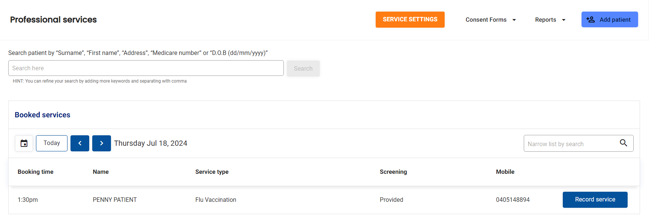Viewport: 649px width, 222px height.
Task: Click the 'Flu Vaccination' service cell
Action: coord(216,200)
